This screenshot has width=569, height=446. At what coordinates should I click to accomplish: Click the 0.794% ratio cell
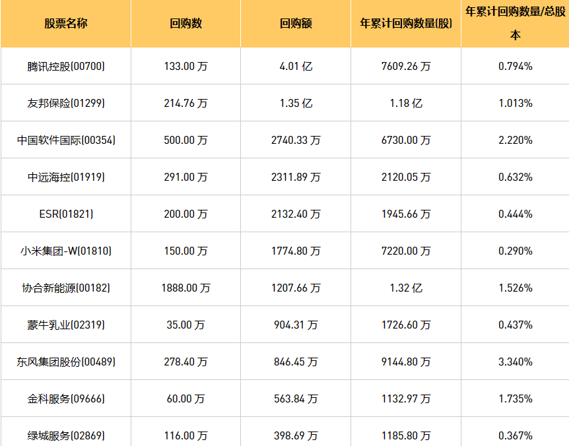pyautogui.click(x=516, y=67)
